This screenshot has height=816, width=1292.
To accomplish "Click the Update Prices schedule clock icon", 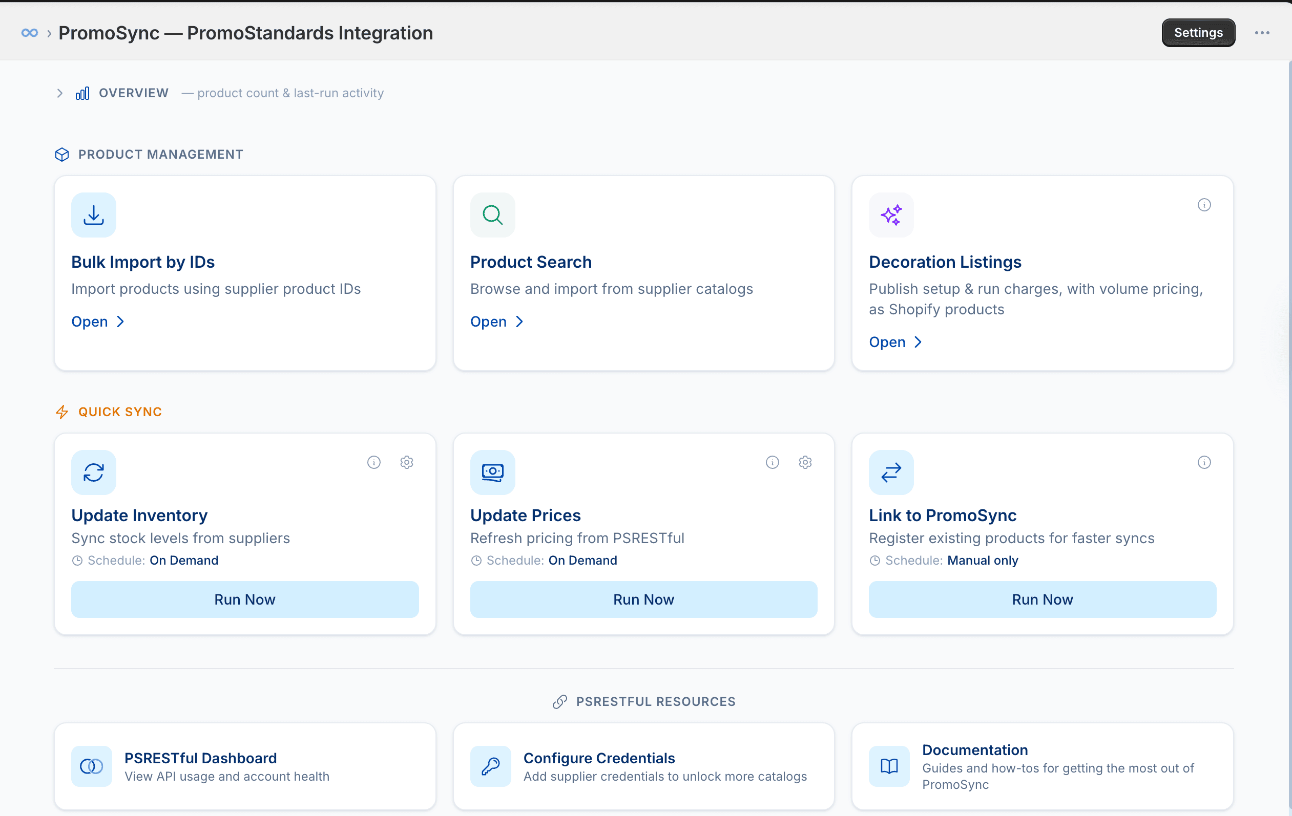I will tap(476, 561).
